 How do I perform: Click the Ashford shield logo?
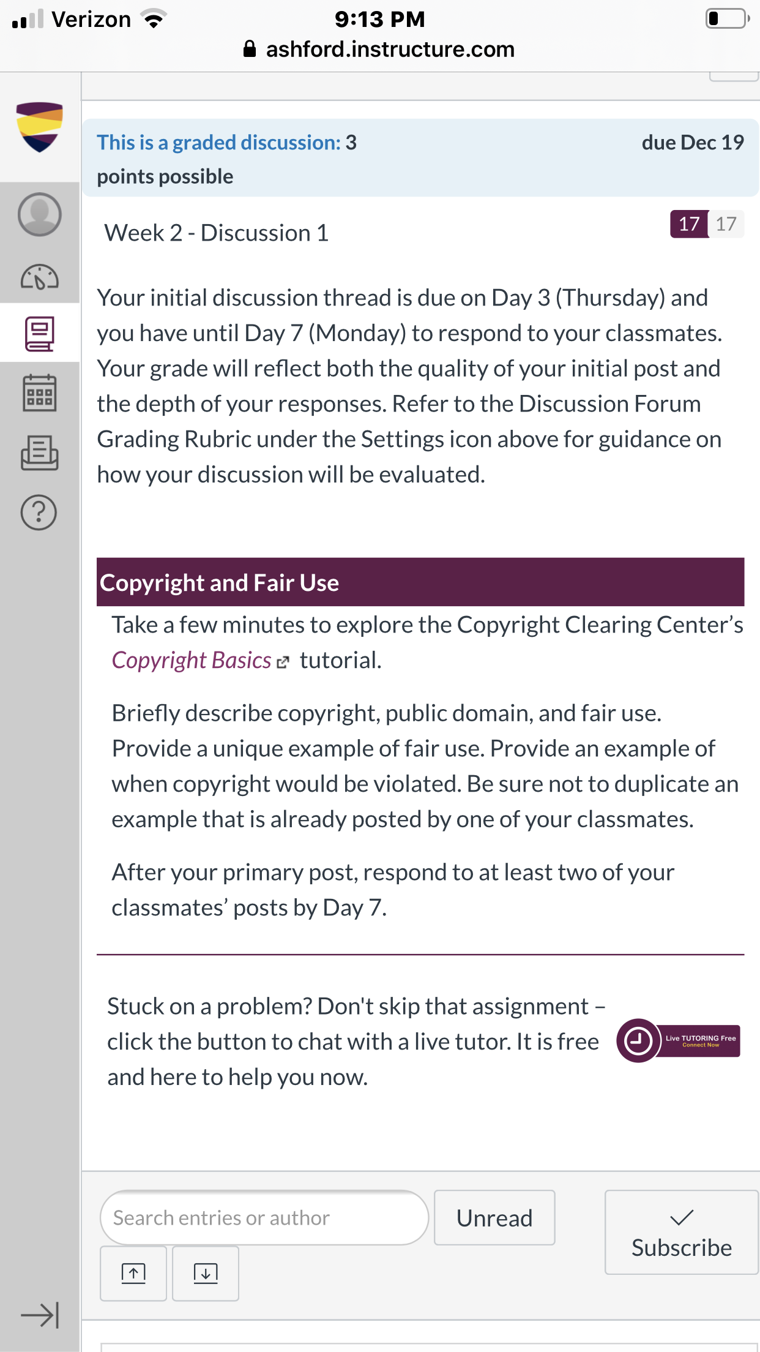click(x=40, y=127)
